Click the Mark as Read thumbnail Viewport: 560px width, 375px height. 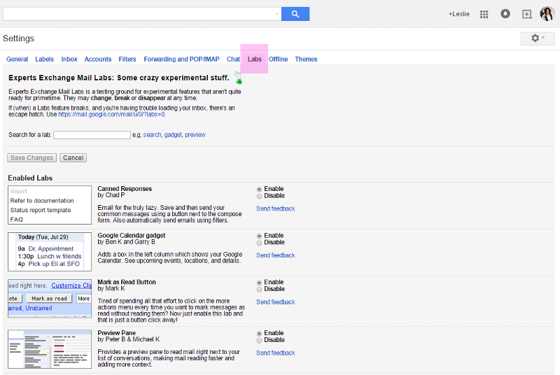pyautogui.click(x=50, y=299)
